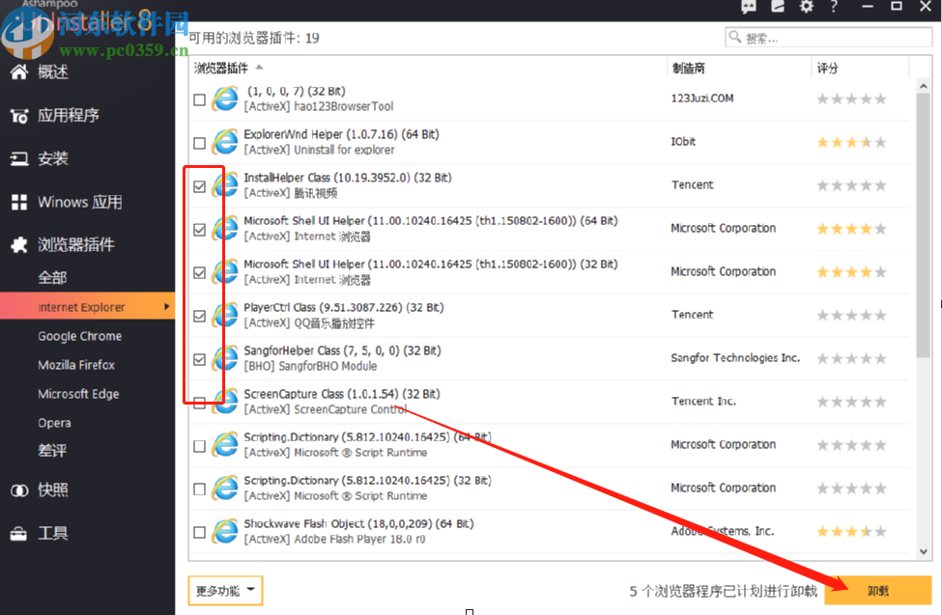942x615 pixels.
Task: Click scrollbar down arrow in plugin list
Action: pyautogui.click(x=924, y=551)
